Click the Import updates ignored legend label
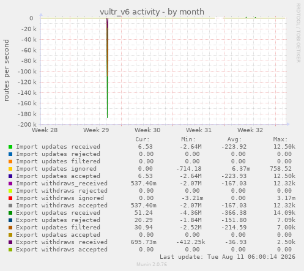The height and width of the screenshot is (271, 304). pos(56,169)
